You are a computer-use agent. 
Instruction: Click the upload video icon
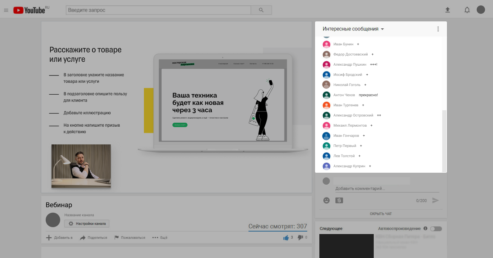coord(448,10)
